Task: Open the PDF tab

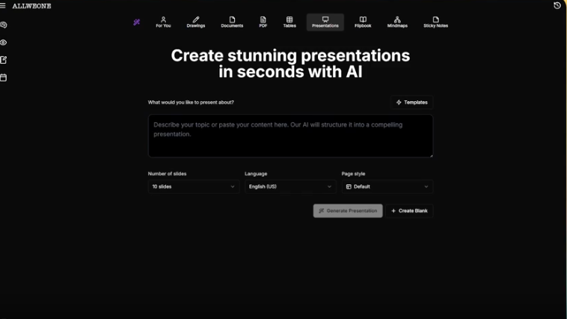Action: [263, 22]
